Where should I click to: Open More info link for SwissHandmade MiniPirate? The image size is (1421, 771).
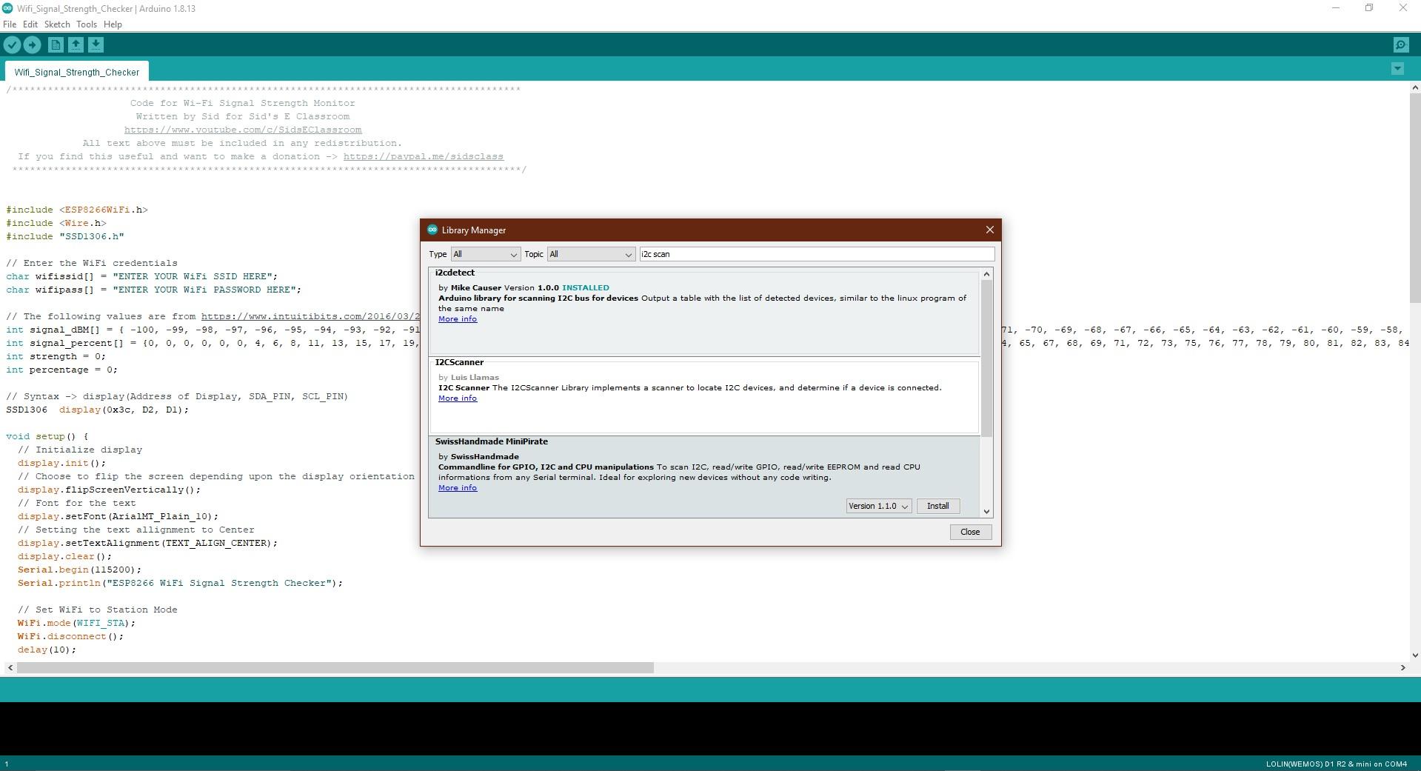click(x=458, y=488)
